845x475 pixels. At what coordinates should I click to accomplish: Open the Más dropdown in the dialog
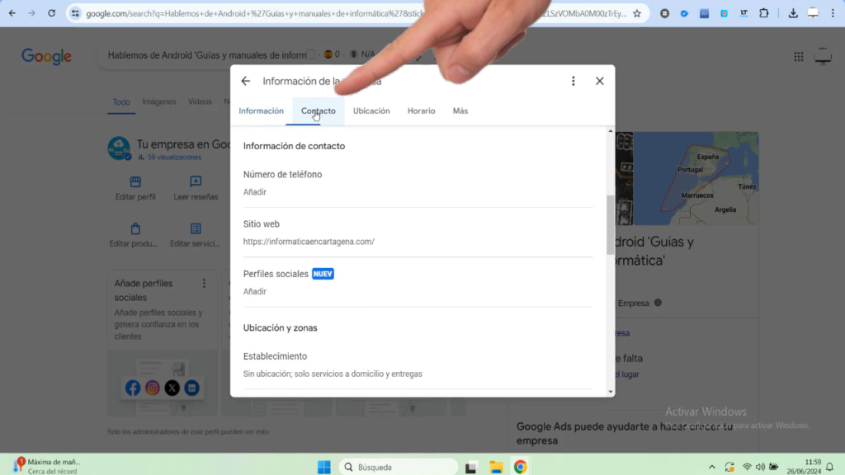tap(460, 111)
